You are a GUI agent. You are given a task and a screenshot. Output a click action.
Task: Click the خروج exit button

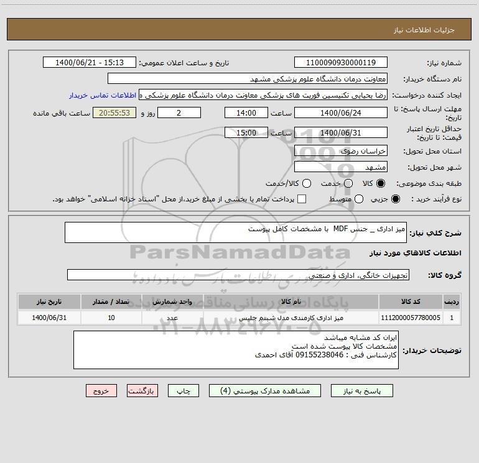(x=101, y=391)
